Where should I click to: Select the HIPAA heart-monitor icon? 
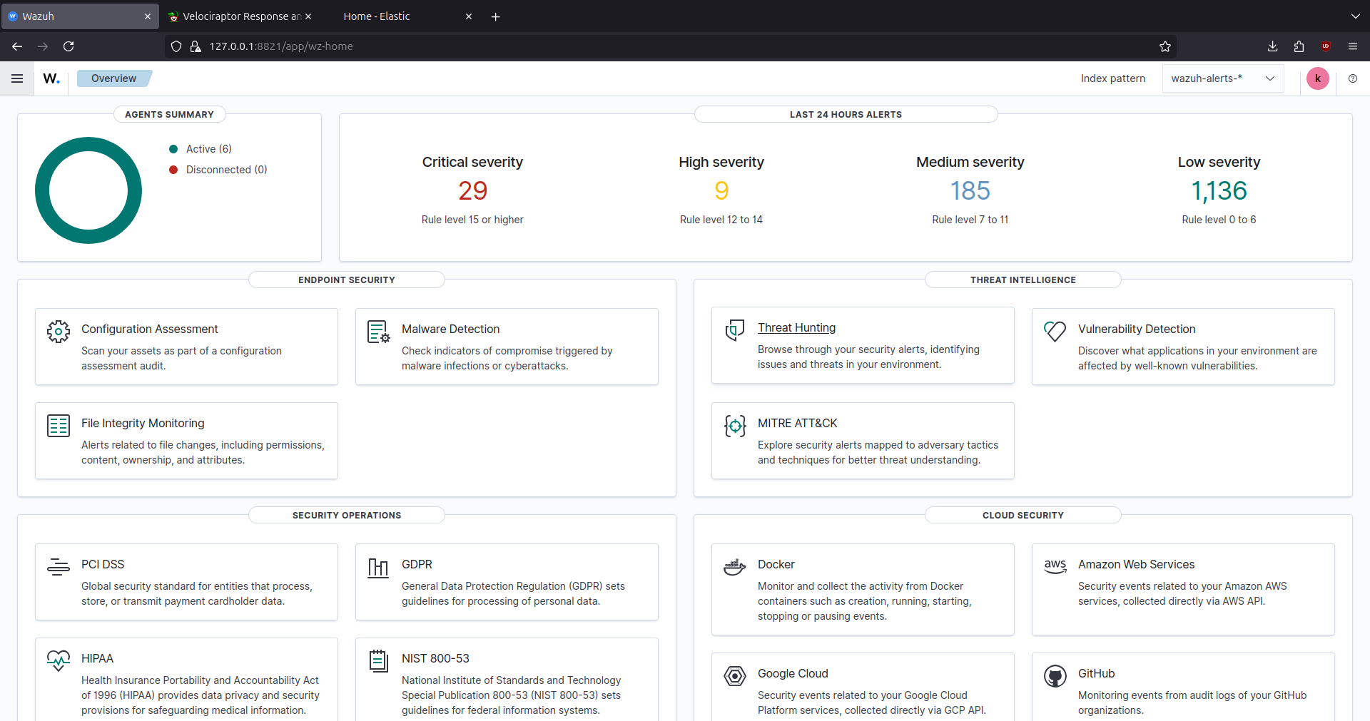click(x=59, y=661)
